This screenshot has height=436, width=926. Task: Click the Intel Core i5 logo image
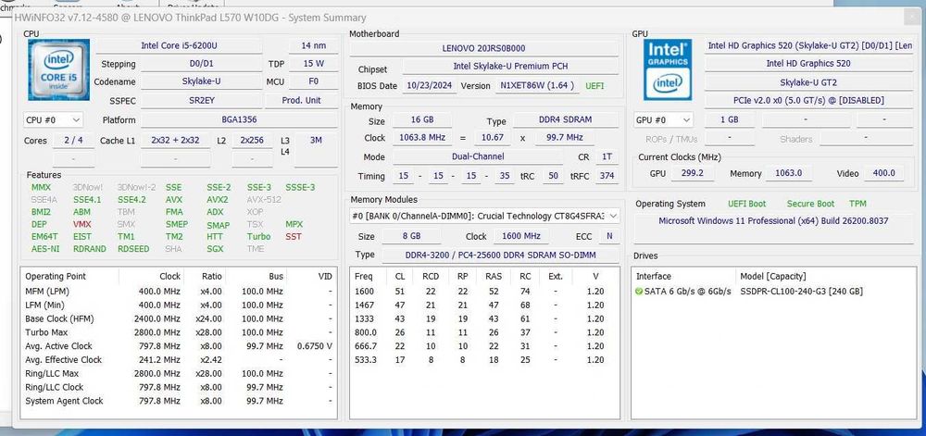click(x=59, y=69)
